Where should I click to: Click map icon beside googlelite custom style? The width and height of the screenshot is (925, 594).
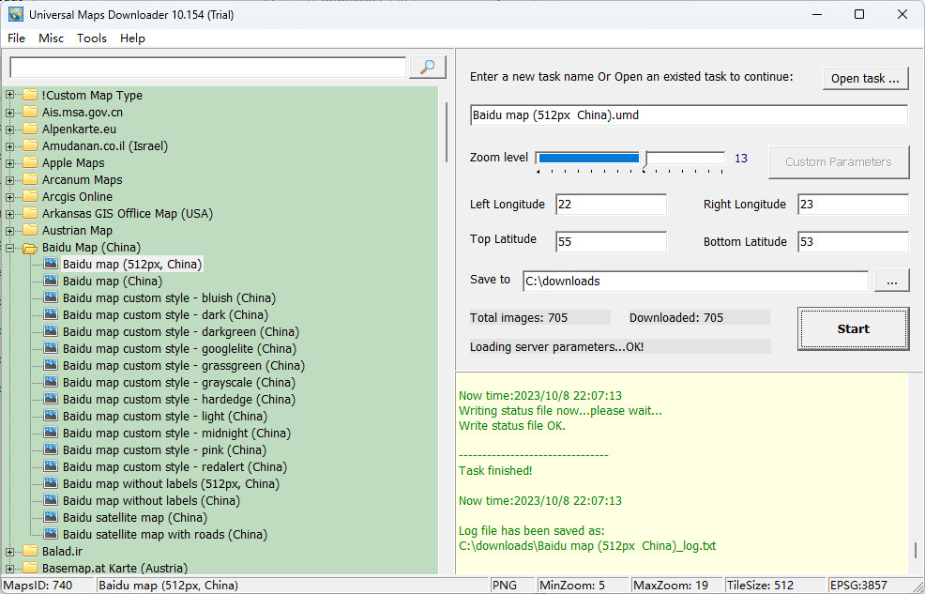[x=52, y=349]
